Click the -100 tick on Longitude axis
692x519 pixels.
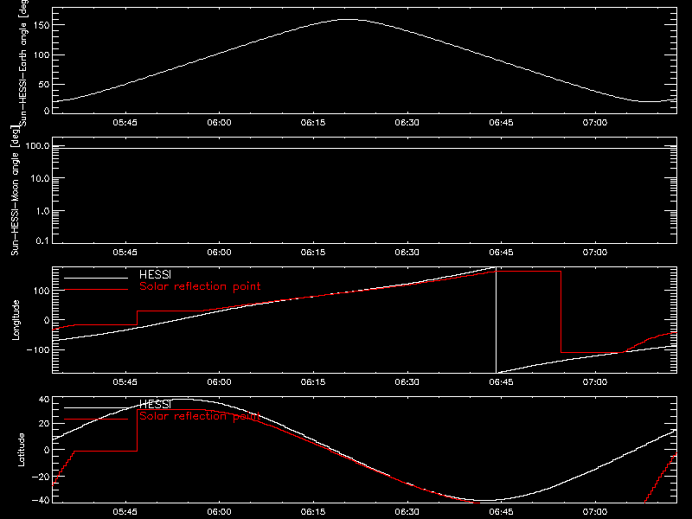(38, 349)
